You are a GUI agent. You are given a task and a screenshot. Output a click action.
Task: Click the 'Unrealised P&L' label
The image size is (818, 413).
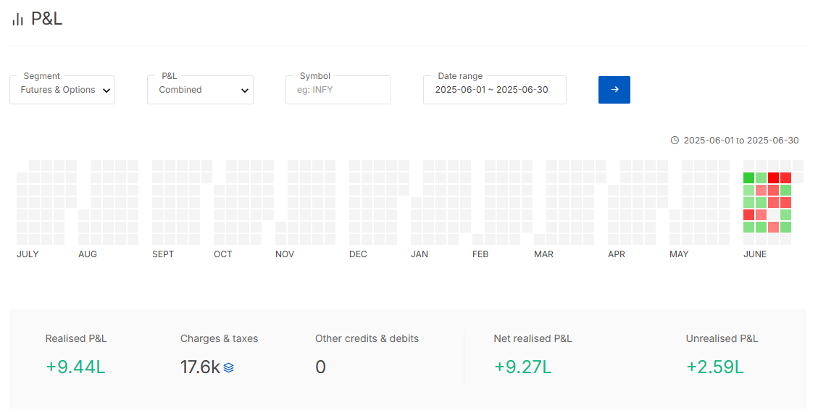click(x=722, y=338)
